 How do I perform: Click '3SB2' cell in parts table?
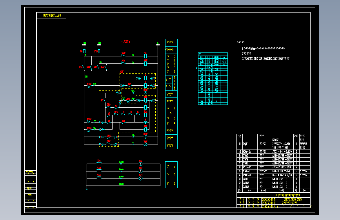[250, 183]
